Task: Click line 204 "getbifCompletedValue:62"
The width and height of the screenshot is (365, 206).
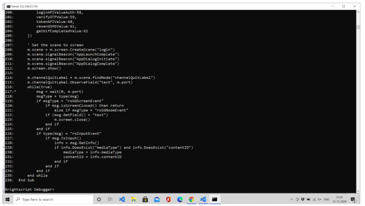Action: pos(62,31)
